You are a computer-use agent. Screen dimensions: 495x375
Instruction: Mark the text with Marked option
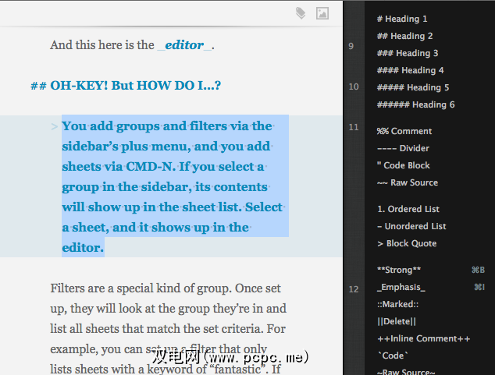(399, 304)
